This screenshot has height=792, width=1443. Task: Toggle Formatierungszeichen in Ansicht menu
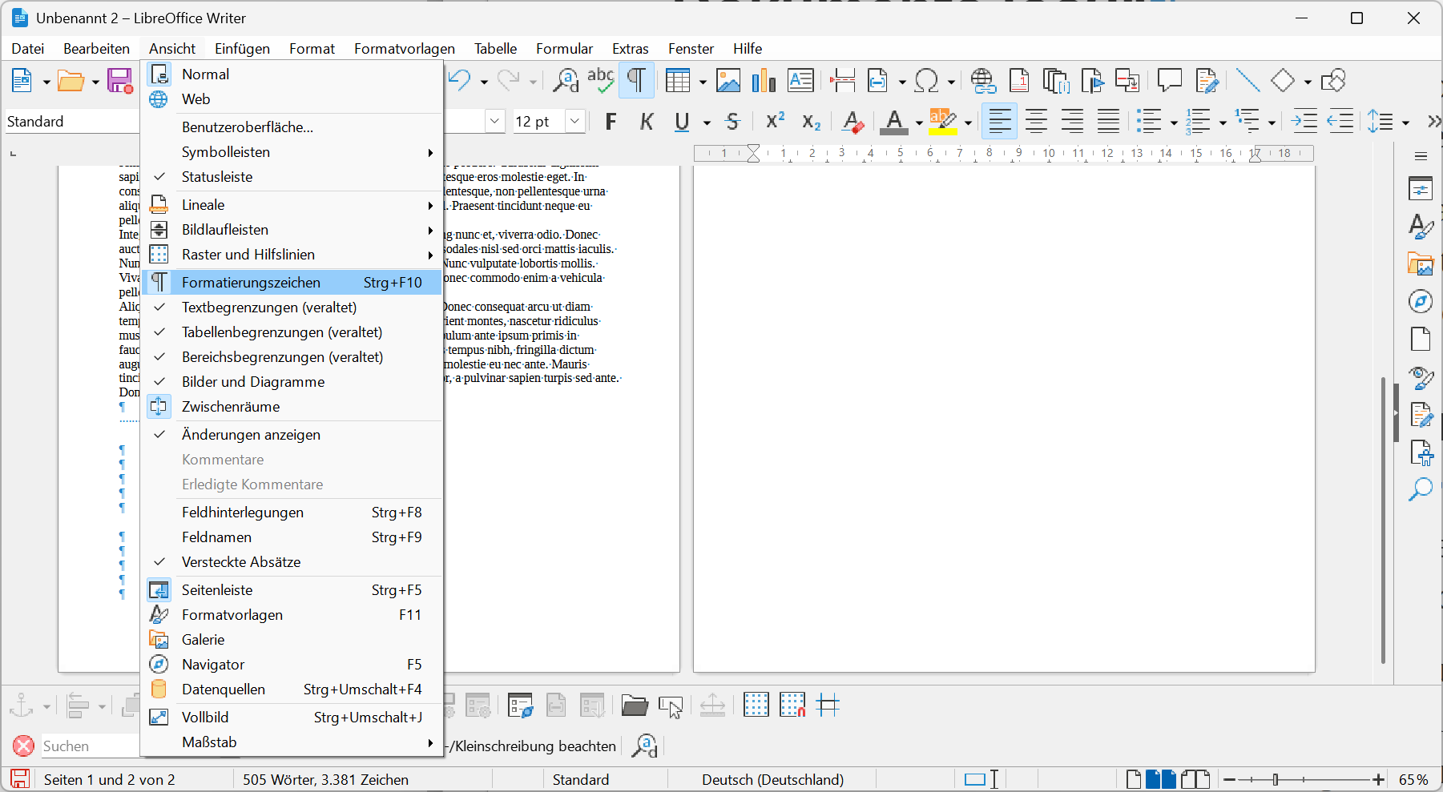pos(292,283)
